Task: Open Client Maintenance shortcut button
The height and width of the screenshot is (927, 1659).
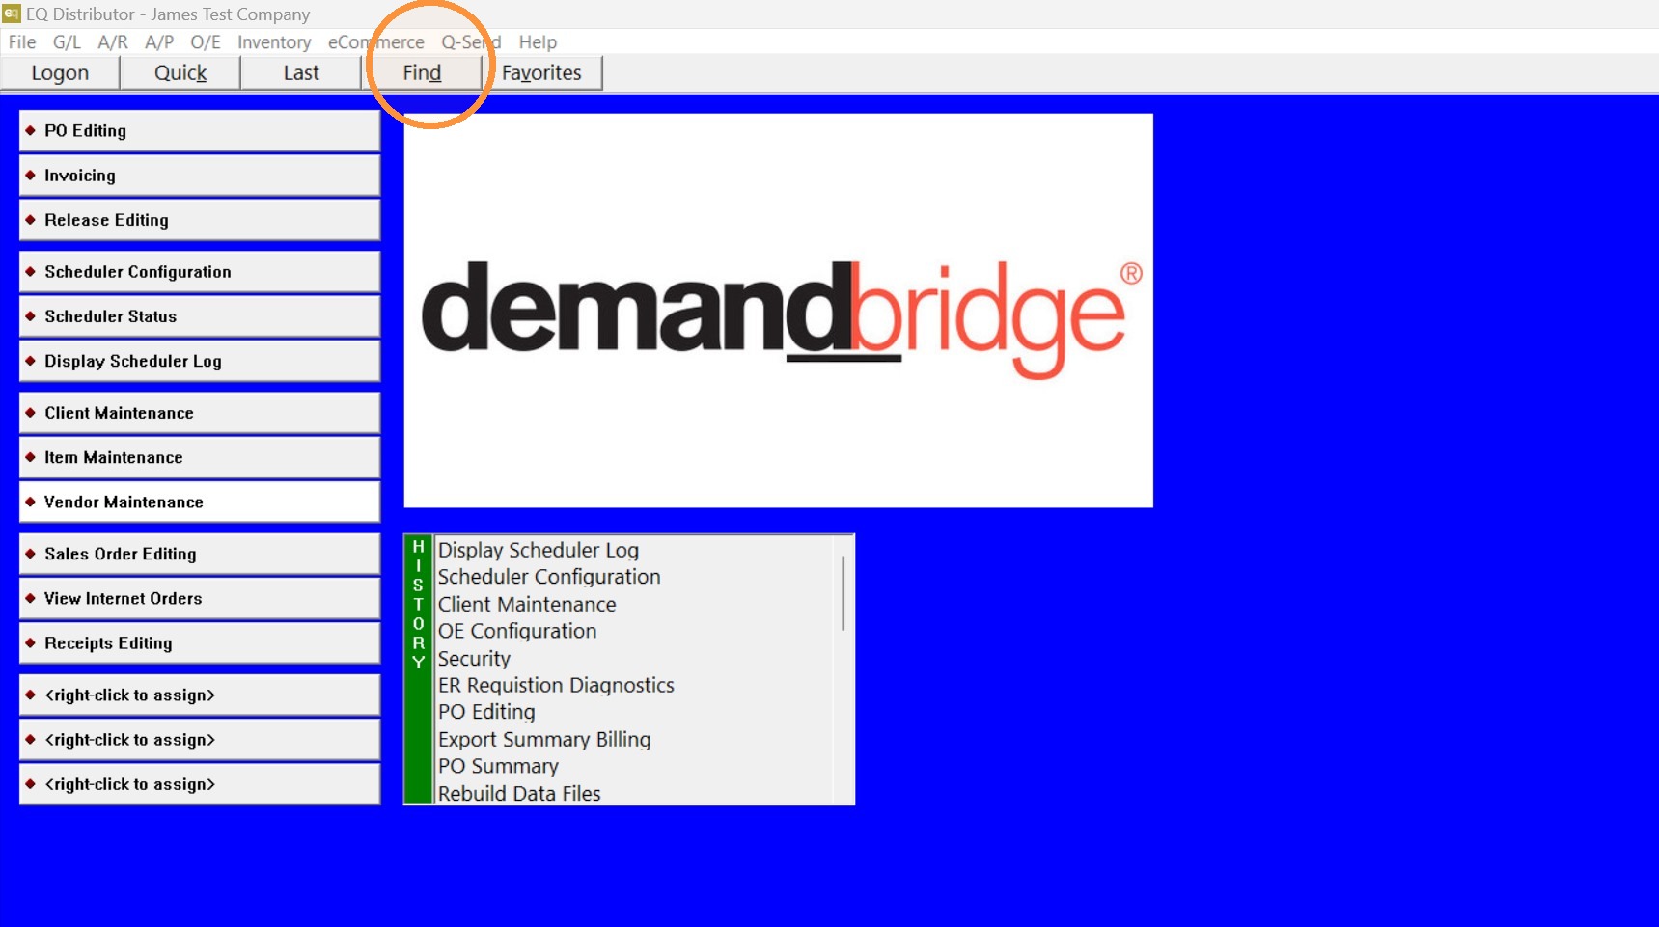Action: point(200,413)
